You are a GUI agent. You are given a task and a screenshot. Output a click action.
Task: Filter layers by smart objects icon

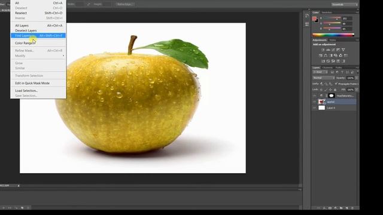point(352,72)
